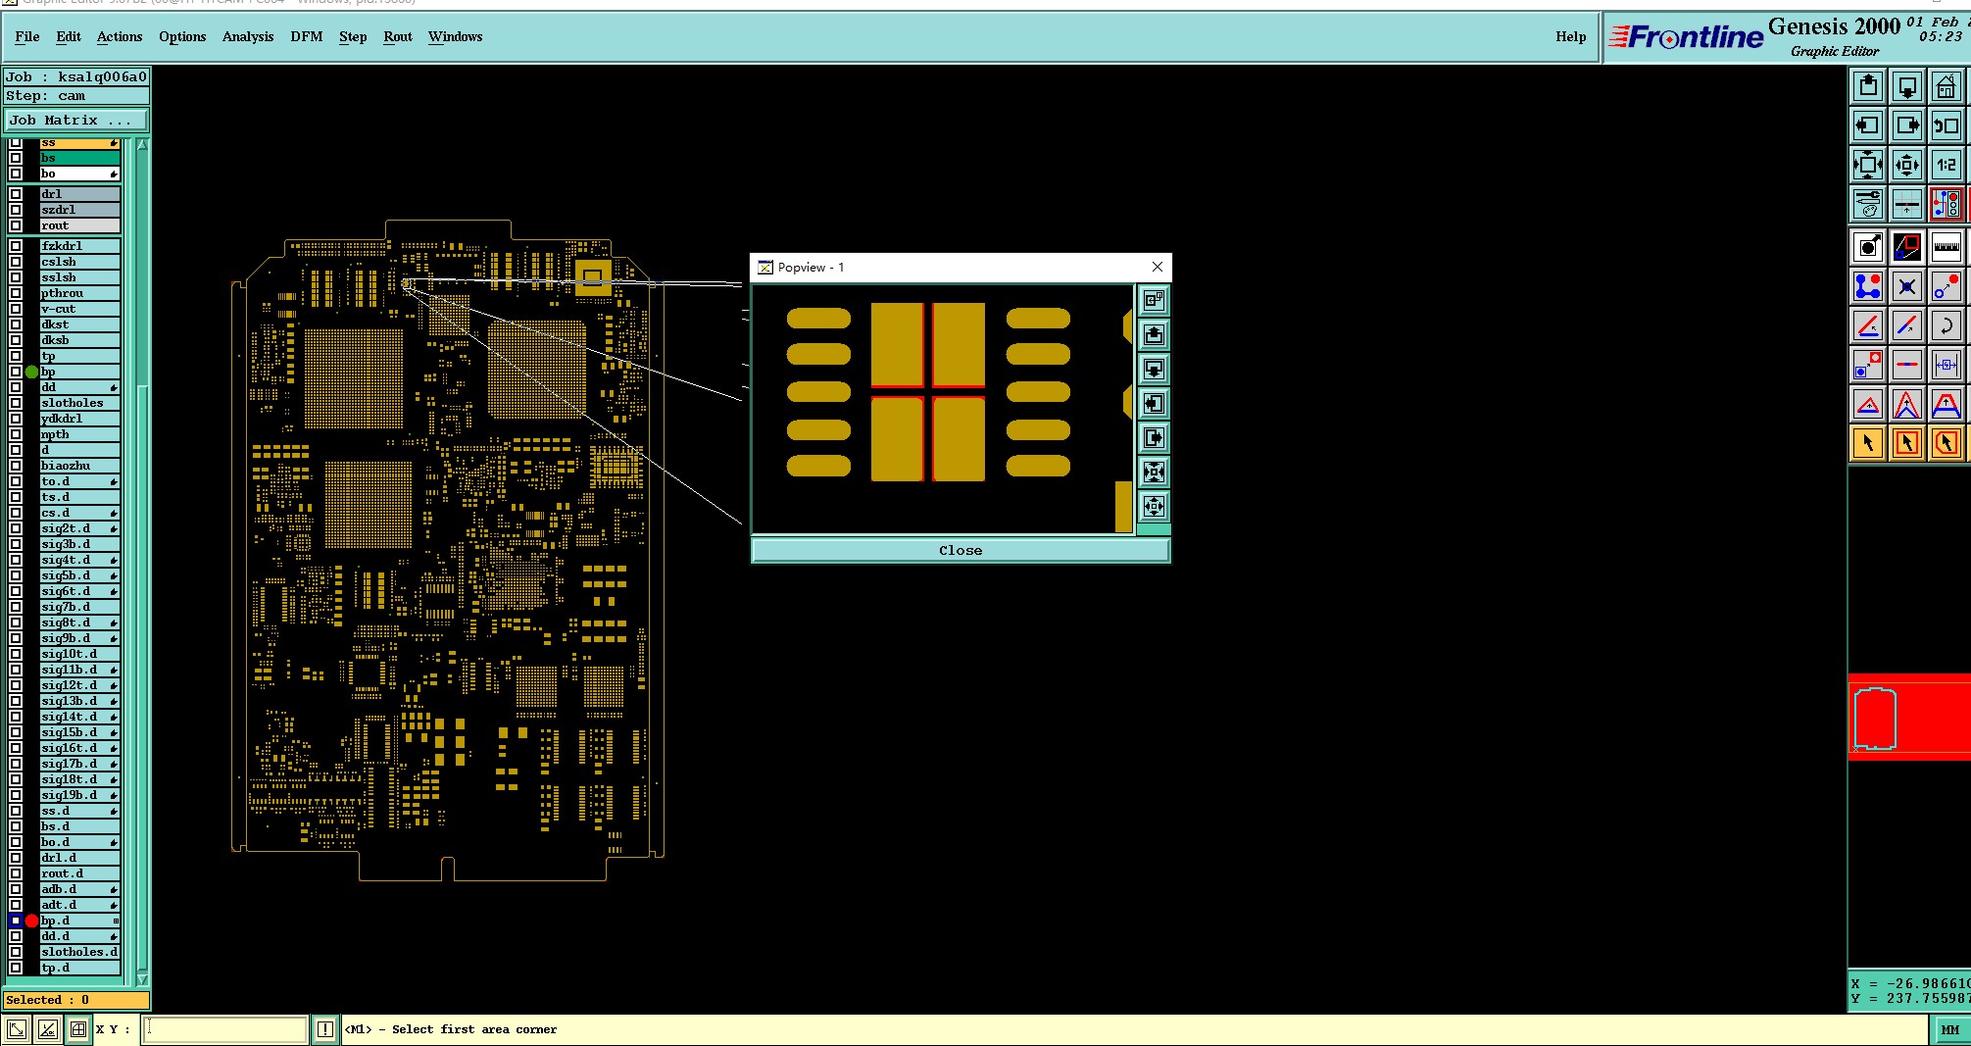1971x1046 pixels.
Task: Click the home view icon
Action: pyautogui.click(x=1946, y=86)
